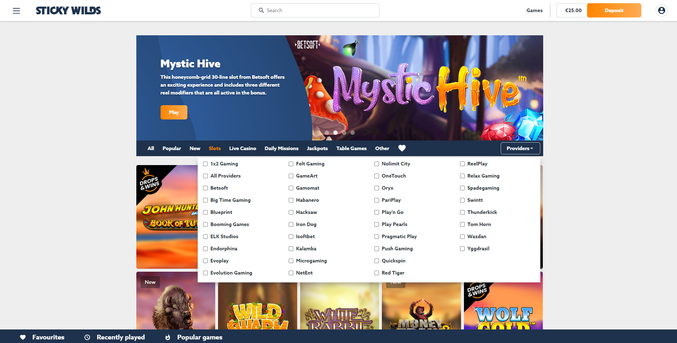Collapse the Providers dropdown
Image resolution: width=677 pixels, height=343 pixels.
point(520,148)
